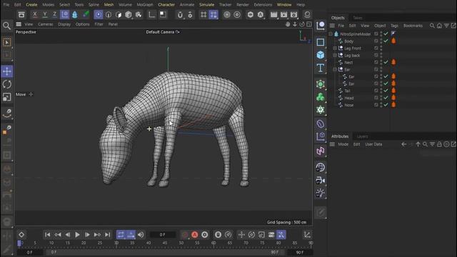This screenshot has width=457, height=257.
Task: Click the back arrow in Attributes panel
Action: click(x=403, y=144)
